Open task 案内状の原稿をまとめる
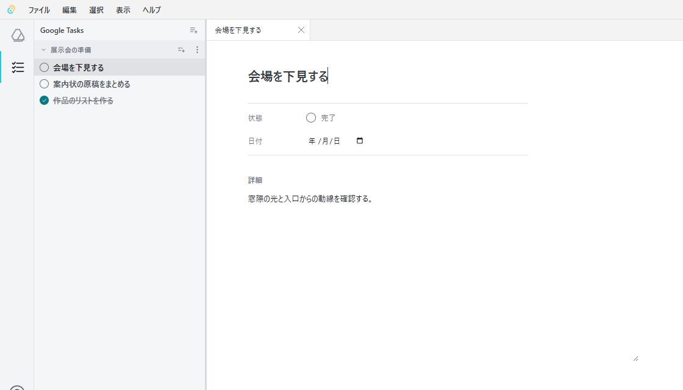The width and height of the screenshot is (683, 390). [91, 84]
